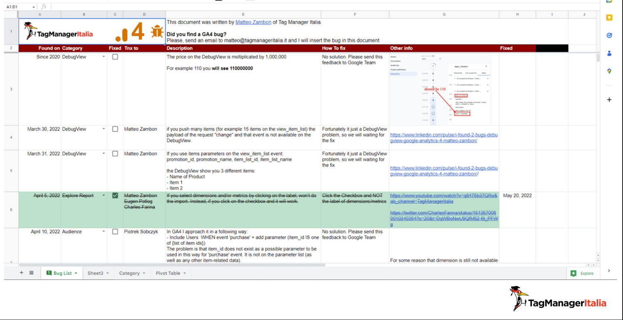
Task: Switch to the Bug List sheet tab
Action: click(62, 273)
